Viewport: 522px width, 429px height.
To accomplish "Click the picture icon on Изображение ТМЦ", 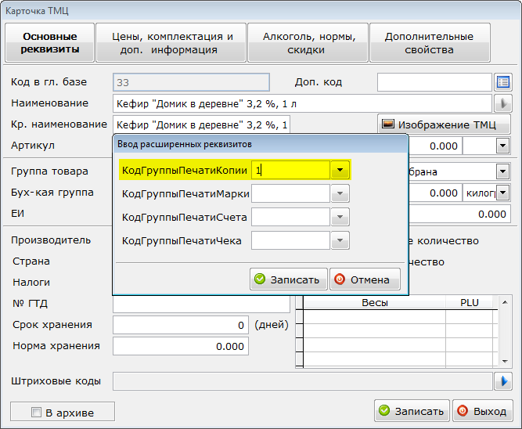I will tap(388, 124).
